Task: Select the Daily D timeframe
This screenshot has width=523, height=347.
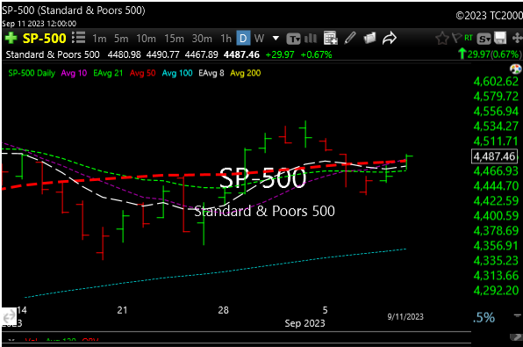Action: click(x=243, y=38)
